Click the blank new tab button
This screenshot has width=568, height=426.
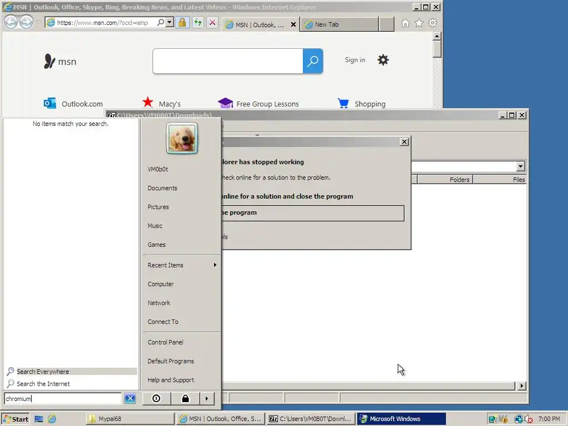[387, 24]
